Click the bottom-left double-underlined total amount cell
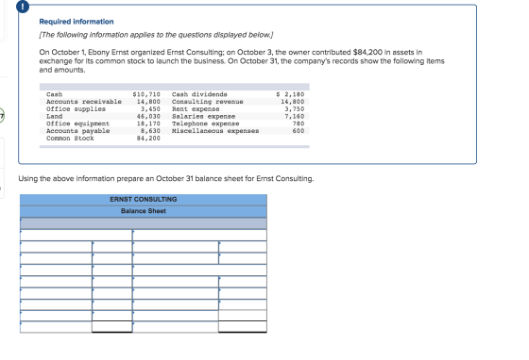The height and width of the screenshot is (360, 529). (x=112, y=327)
